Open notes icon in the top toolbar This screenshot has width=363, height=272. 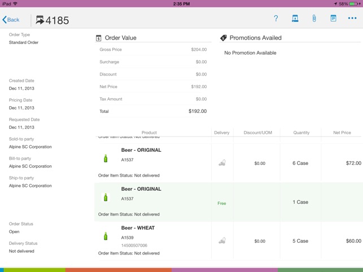[334, 18]
